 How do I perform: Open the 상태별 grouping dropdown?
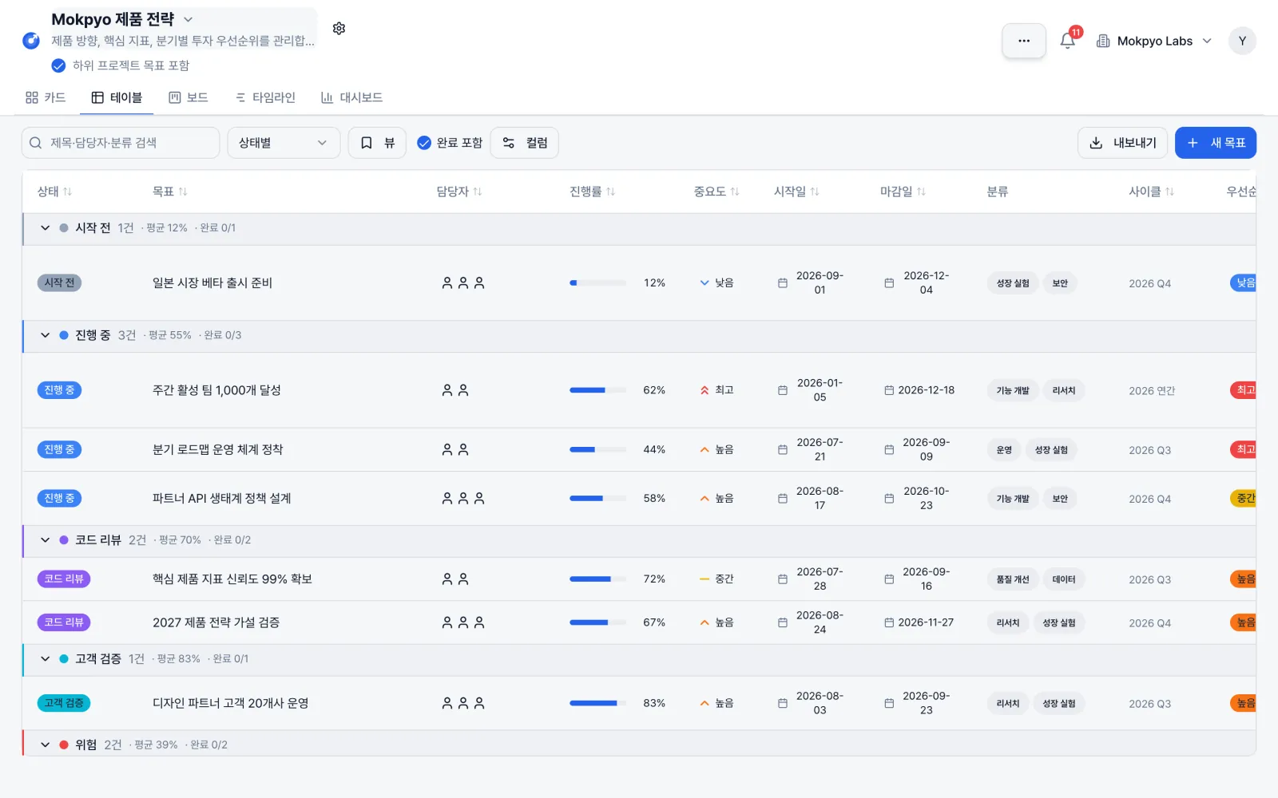coord(284,143)
